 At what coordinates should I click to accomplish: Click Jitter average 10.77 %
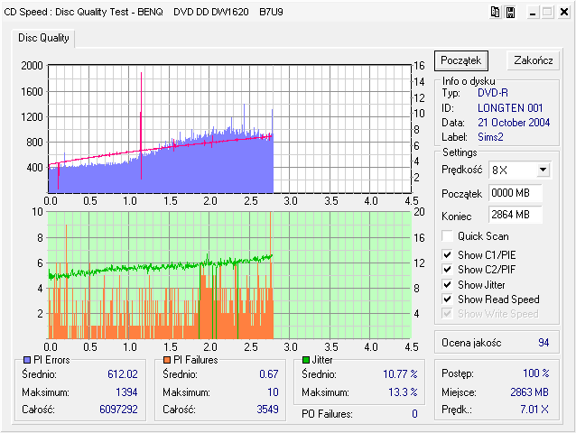pos(400,374)
